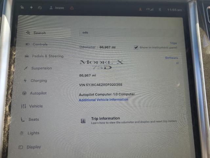The image size is (210, 158).
Task: Click the Seats seat icon
Action: 23,119
